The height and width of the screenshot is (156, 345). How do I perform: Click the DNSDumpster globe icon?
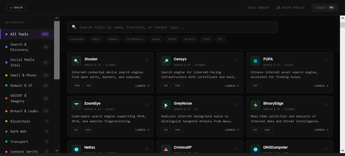pyautogui.click(x=255, y=149)
